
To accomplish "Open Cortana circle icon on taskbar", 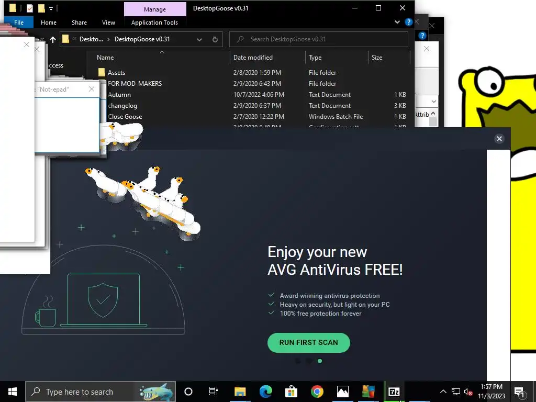I will tap(188, 392).
